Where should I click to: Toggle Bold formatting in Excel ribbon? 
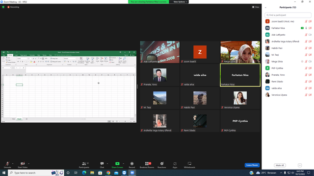tap(18, 62)
